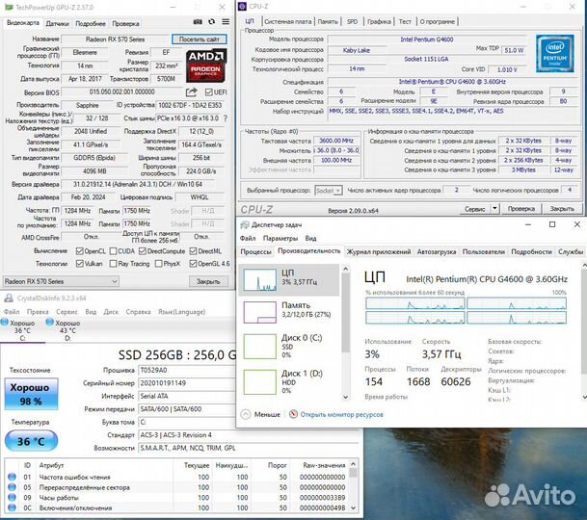This screenshot has height=520, width=587.
Task: Click Закрыть button in GPU-Z
Action: pos(208,281)
